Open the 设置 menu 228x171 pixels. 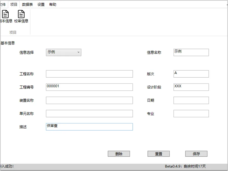[41, 5]
